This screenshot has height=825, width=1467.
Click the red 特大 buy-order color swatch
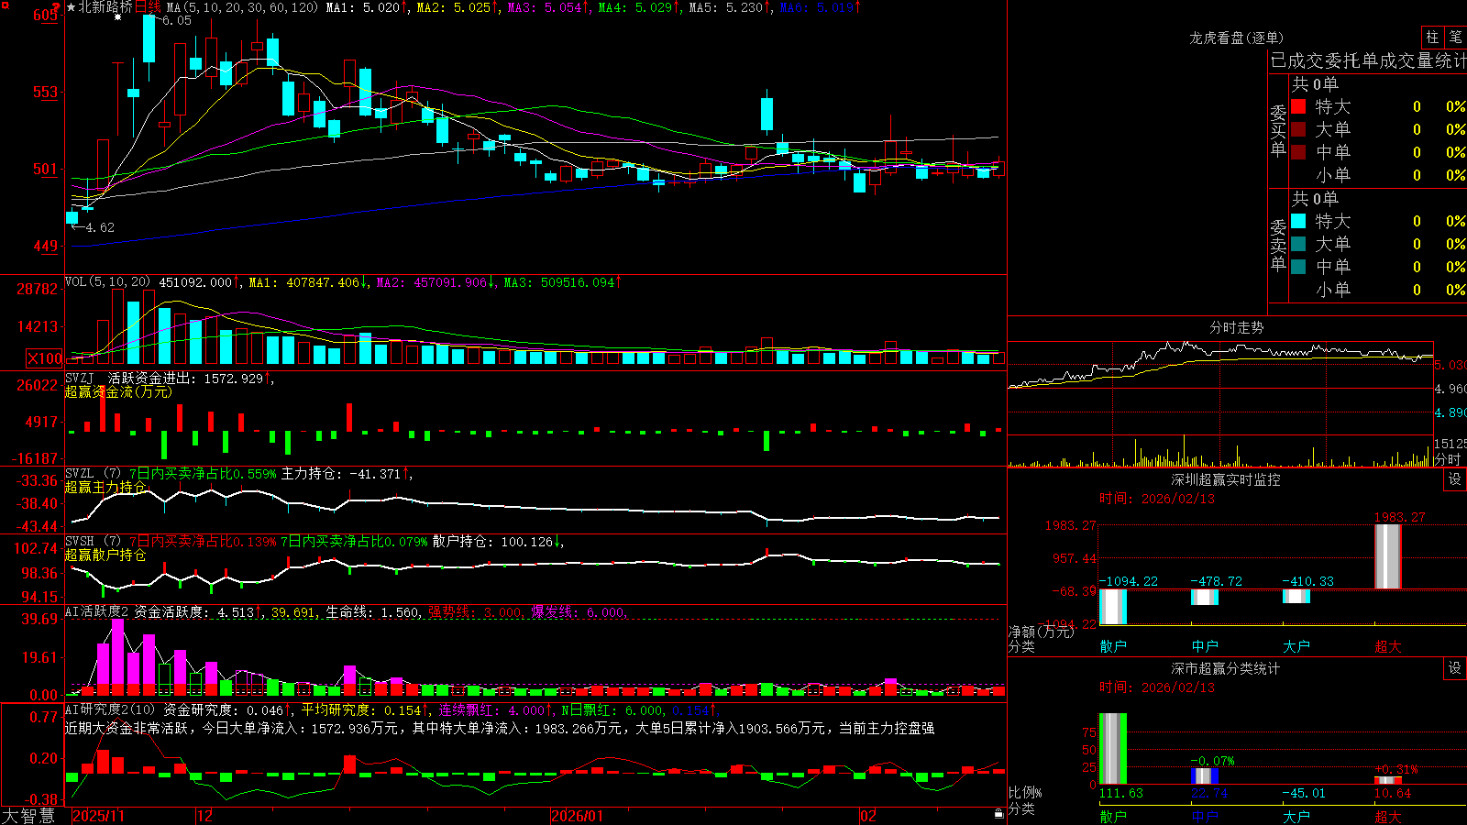click(1298, 106)
